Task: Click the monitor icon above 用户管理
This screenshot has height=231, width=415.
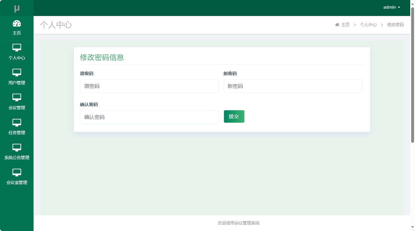Action: tap(17, 73)
